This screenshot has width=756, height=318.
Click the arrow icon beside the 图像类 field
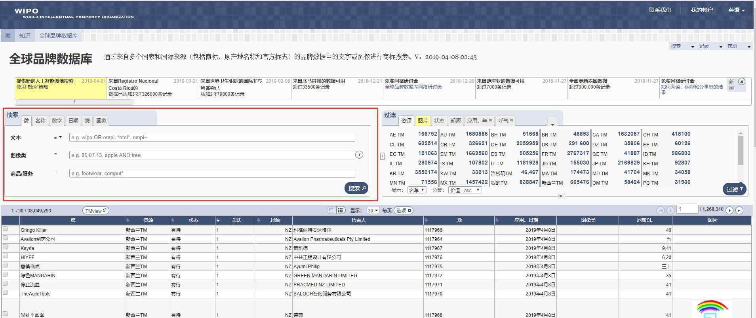(x=359, y=155)
